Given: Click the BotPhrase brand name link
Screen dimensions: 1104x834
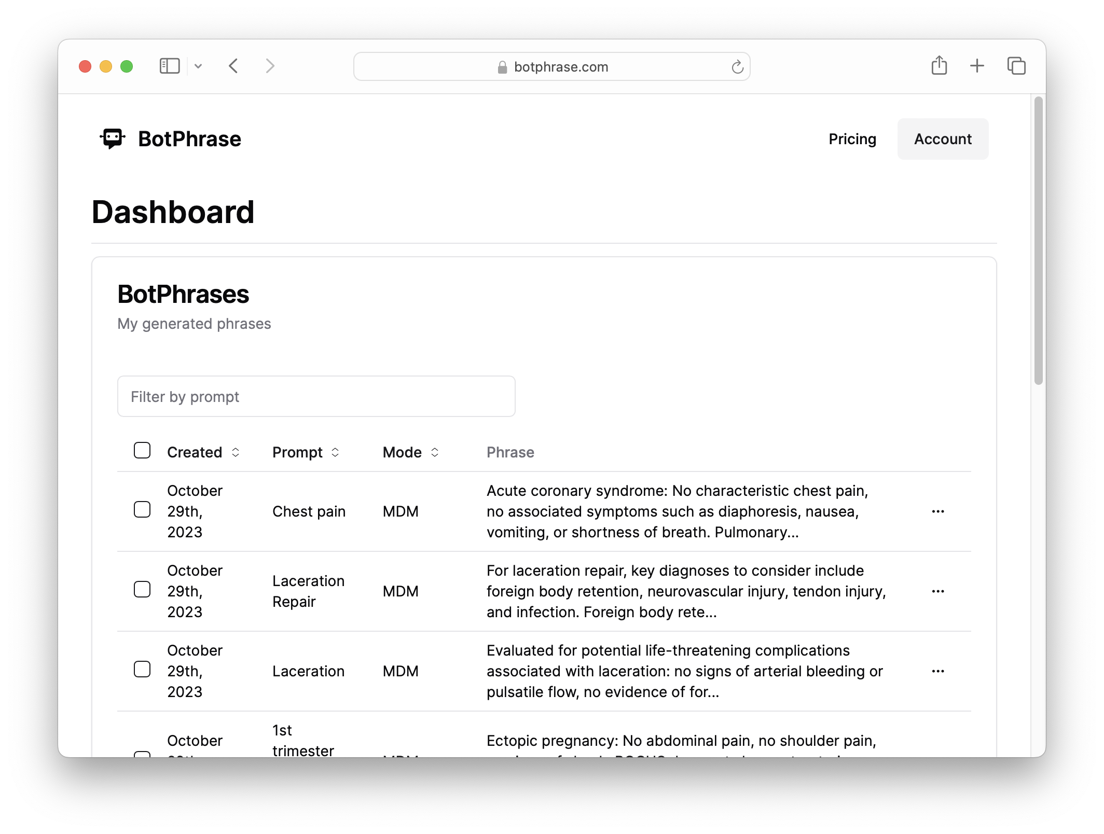Looking at the screenshot, I should coord(189,139).
